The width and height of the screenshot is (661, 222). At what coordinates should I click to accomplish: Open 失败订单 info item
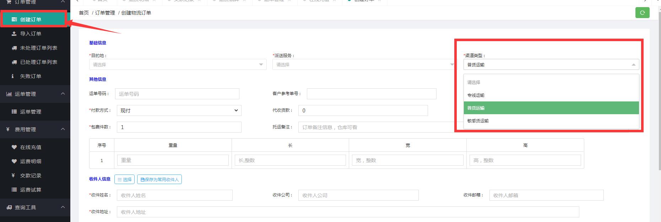(x=31, y=76)
